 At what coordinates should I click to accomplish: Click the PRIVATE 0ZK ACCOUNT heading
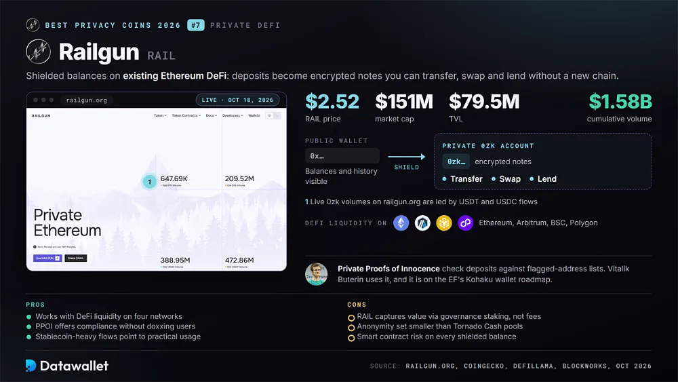click(x=487, y=146)
